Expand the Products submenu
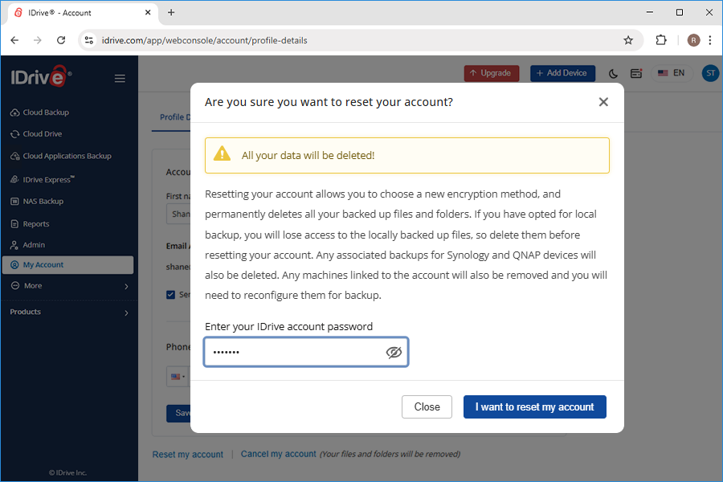 (67, 312)
